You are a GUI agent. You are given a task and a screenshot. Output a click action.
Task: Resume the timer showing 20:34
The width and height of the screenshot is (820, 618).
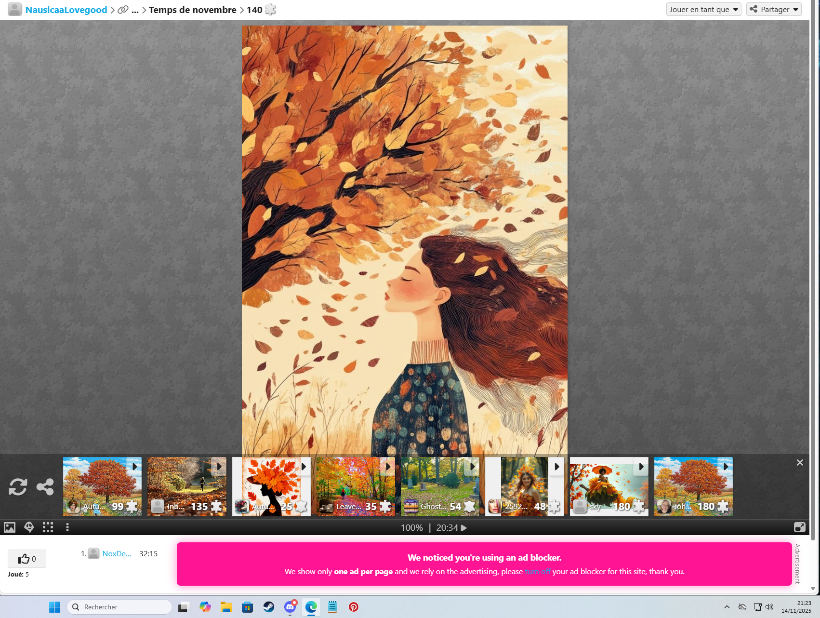pyautogui.click(x=452, y=528)
